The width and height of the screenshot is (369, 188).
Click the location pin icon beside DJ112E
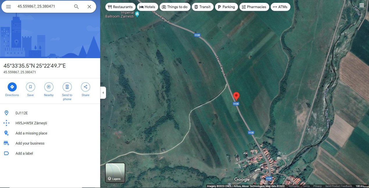click(6, 113)
